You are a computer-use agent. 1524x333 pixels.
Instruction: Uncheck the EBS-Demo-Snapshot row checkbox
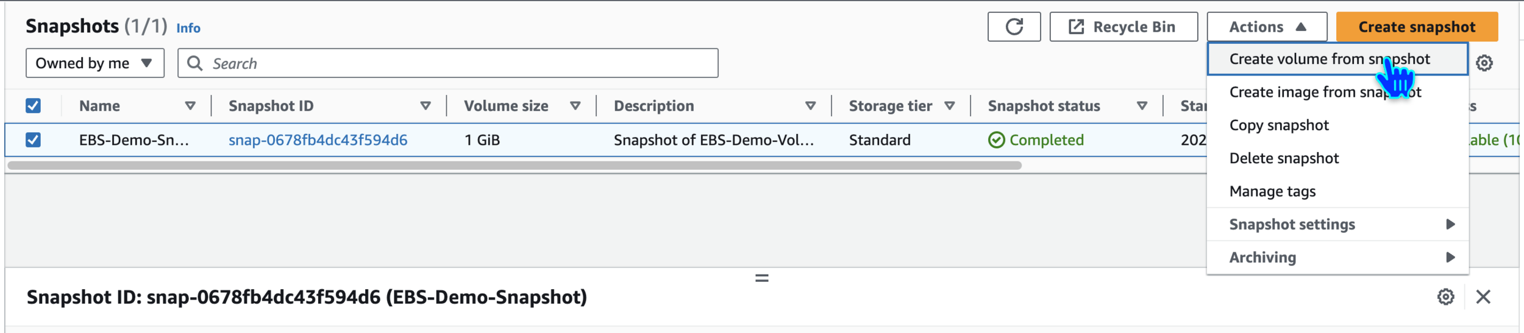pyautogui.click(x=33, y=140)
